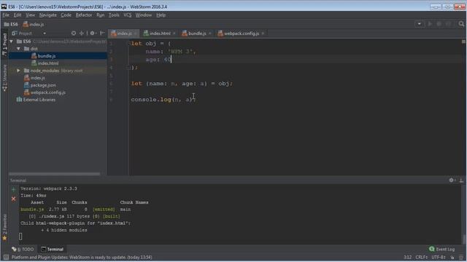The width and height of the screenshot is (467, 262).
Task: Click inside the terminal input prompt
Action: point(20,237)
